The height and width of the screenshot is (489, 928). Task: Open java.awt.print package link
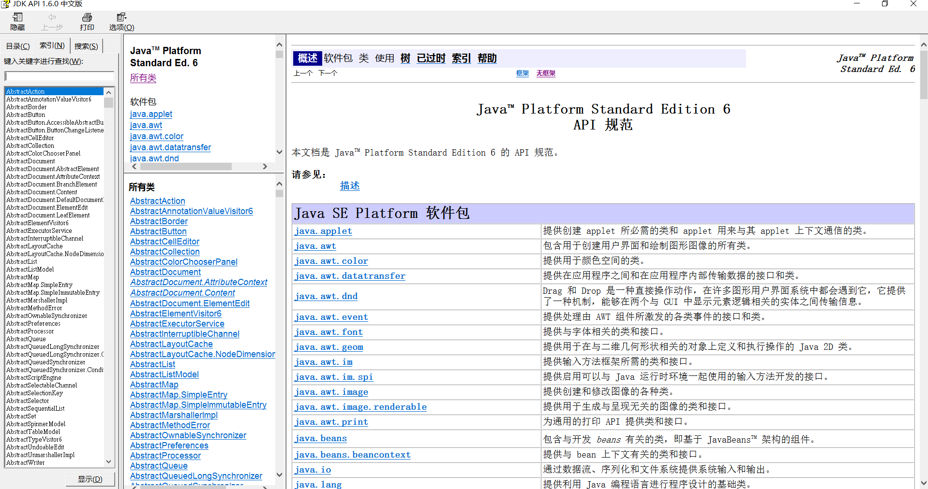pos(331,422)
